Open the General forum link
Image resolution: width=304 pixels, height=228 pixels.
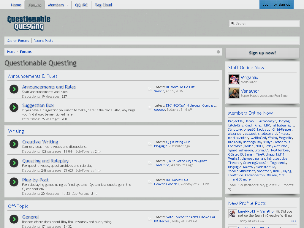click(x=30, y=217)
